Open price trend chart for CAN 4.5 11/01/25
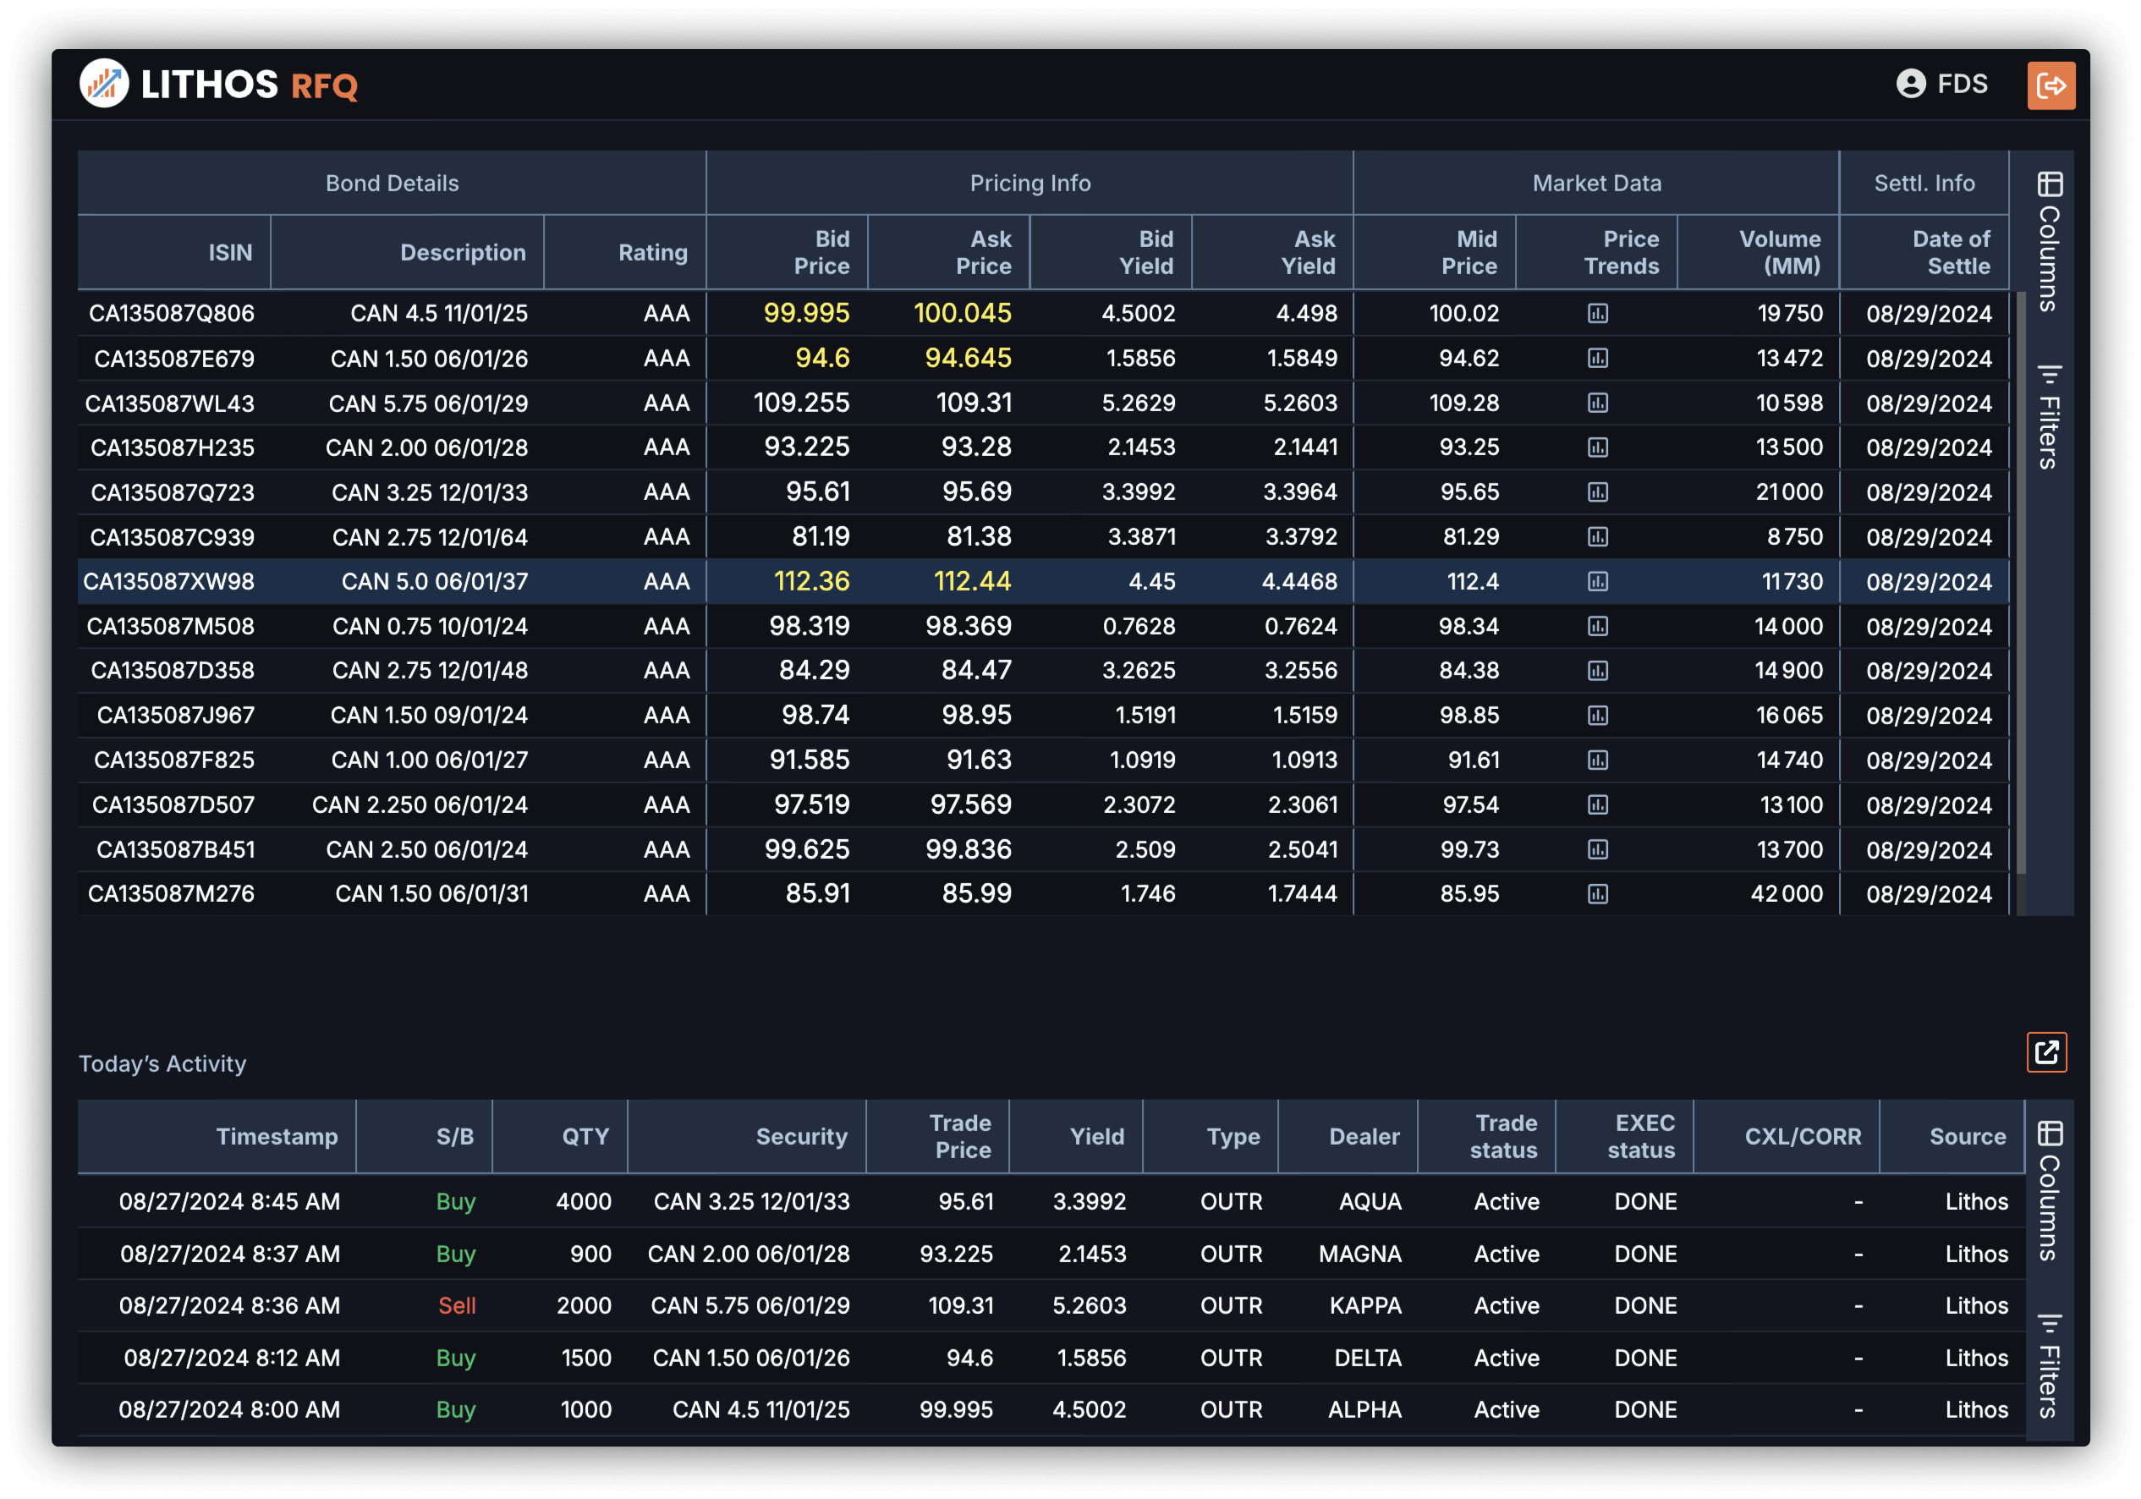The width and height of the screenshot is (2141, 1499). pyautogui.click(x=1597, y=313)
